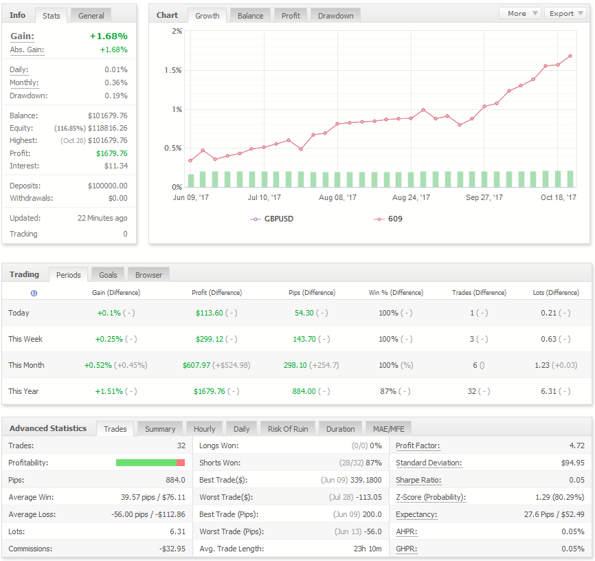Open the Daily statistics tab
Image resolution: width=595 pixels, height=561 pixels.
click(241, 429)
